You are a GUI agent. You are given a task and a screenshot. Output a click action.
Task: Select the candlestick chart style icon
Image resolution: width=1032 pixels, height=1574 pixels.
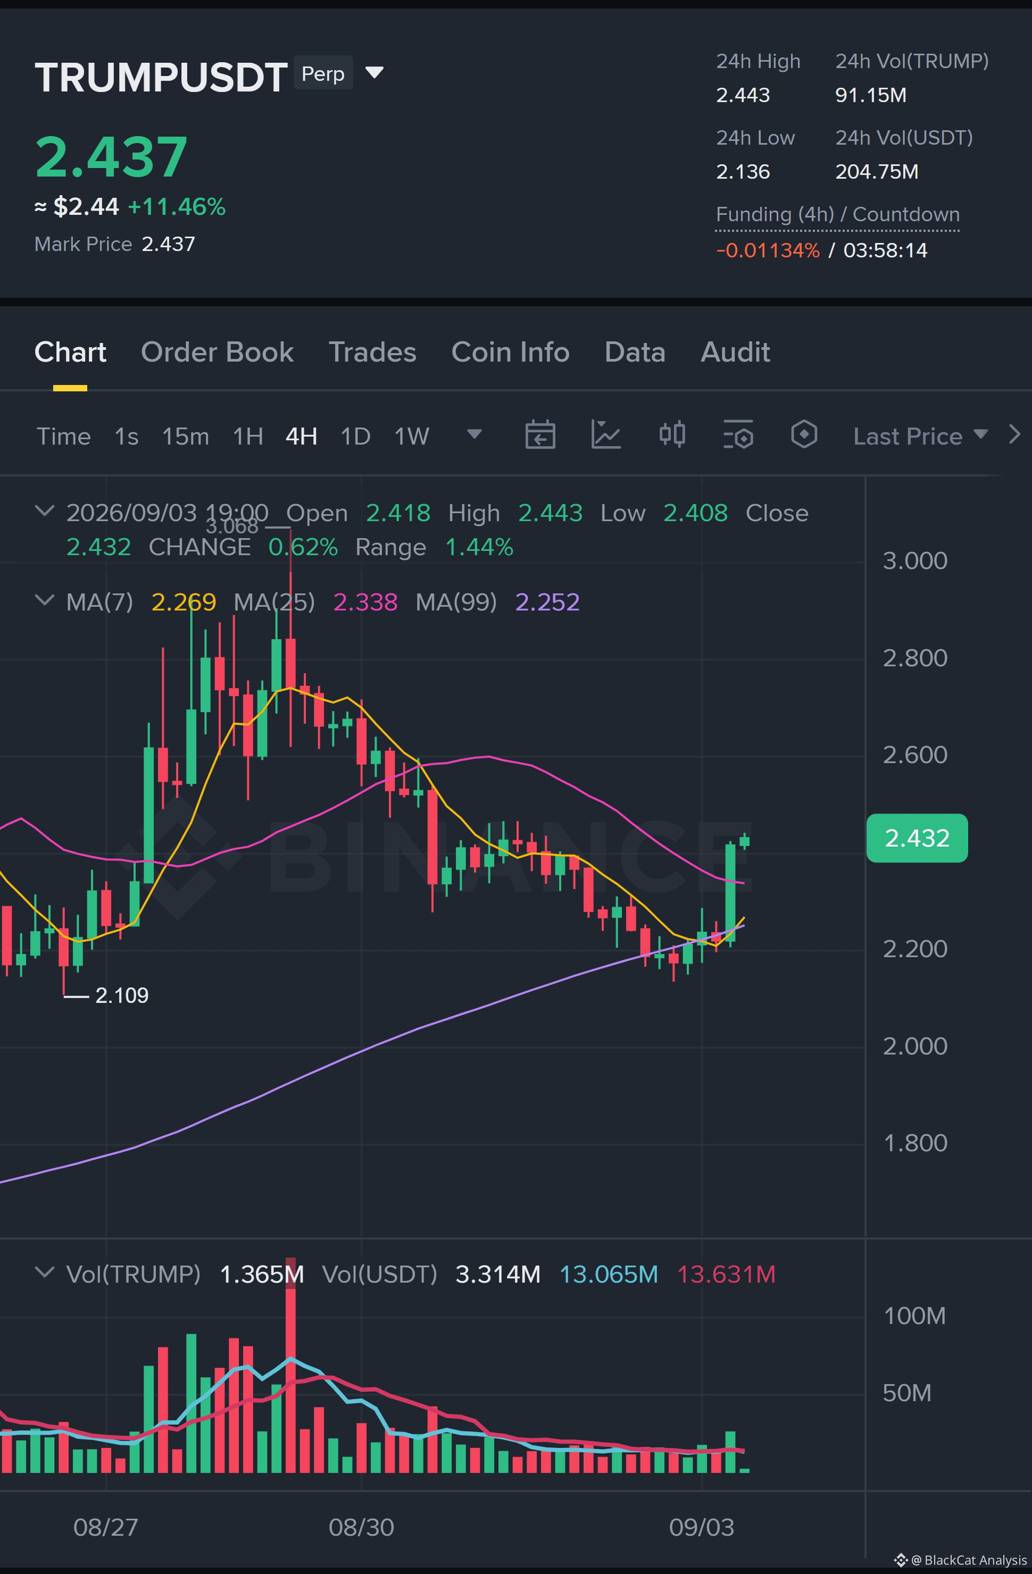[672, 434]
